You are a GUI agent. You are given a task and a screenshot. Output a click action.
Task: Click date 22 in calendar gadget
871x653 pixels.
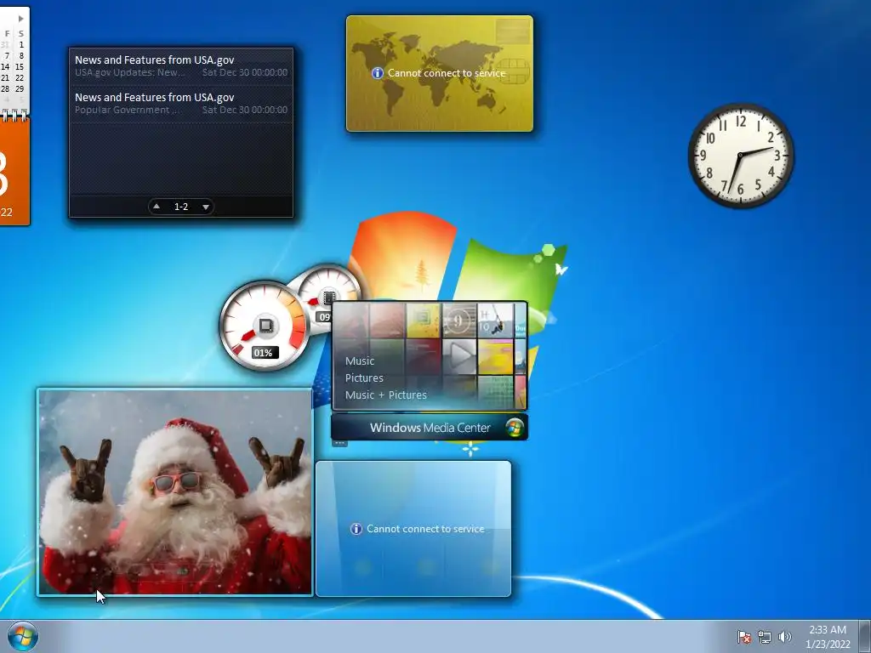(x=20, y=77)
